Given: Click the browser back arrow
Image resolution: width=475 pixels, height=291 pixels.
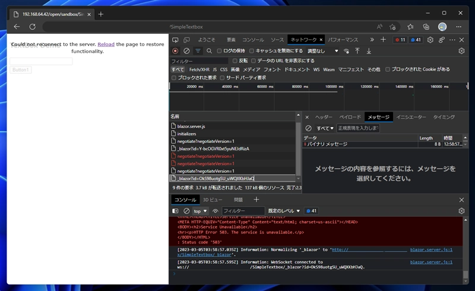Looking at the screenshot, I should 17,27.
